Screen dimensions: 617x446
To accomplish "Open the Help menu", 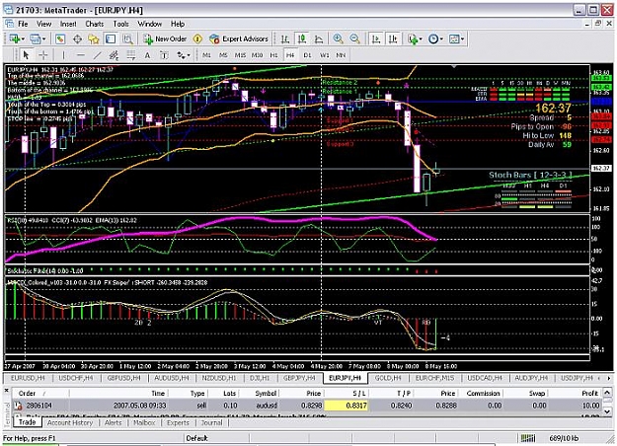I will (178, 24).
